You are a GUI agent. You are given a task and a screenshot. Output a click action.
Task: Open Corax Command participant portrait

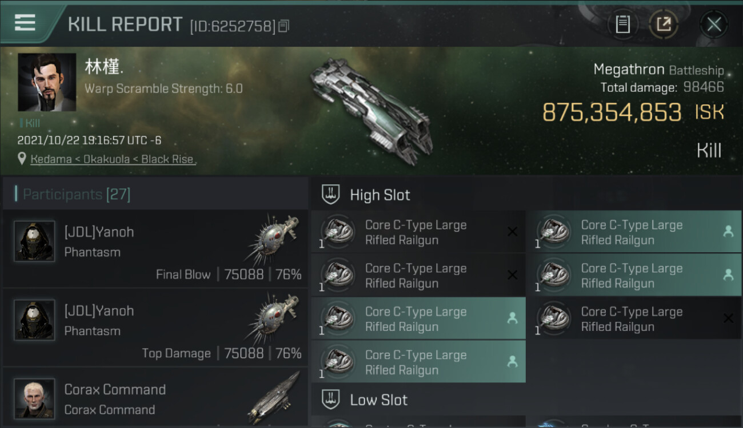pos(34,398)
